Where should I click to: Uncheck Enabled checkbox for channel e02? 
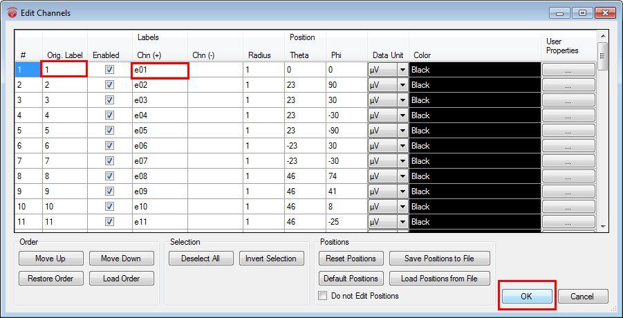pos(110,84)
